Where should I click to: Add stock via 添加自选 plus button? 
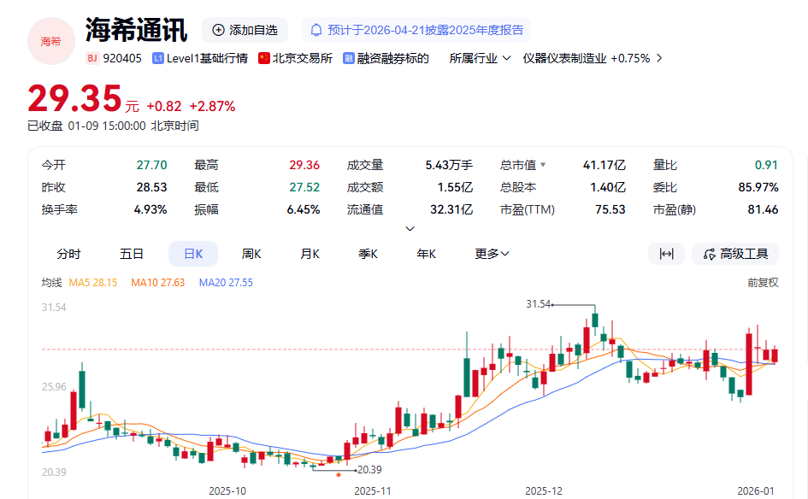218,30
